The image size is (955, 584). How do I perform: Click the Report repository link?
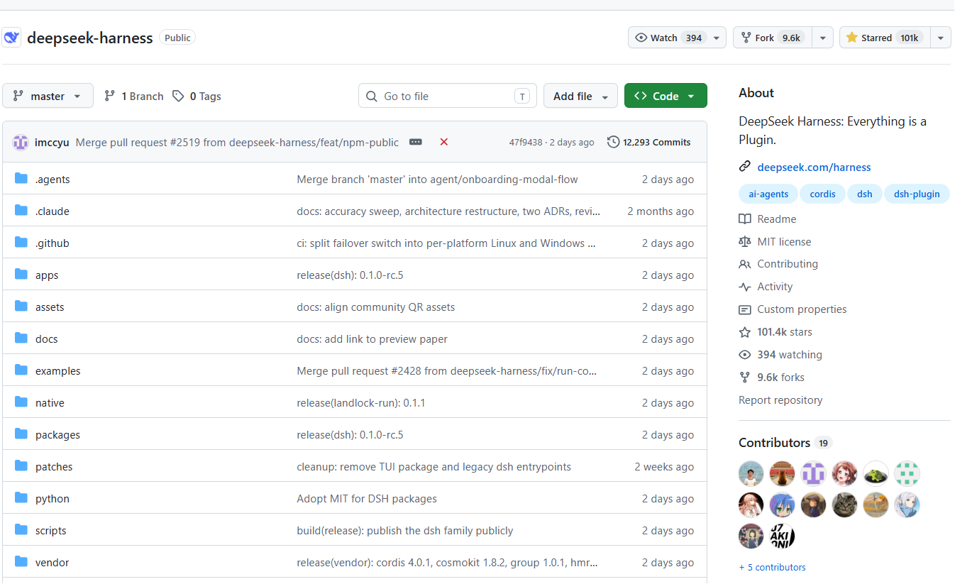tap(780, 400)
